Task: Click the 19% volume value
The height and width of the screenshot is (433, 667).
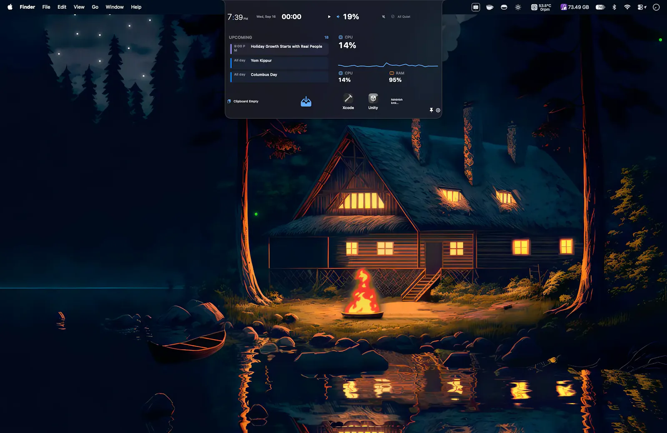Action: [351, 17]
